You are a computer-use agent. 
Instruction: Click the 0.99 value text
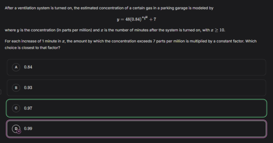coord(28,129)
